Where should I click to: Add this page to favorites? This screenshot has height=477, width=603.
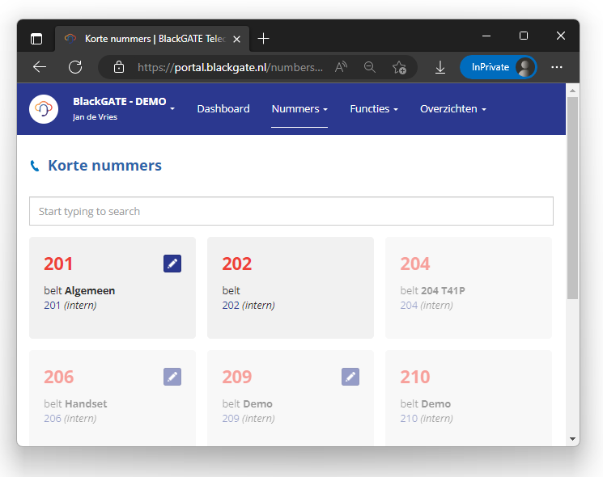point(399,67)
